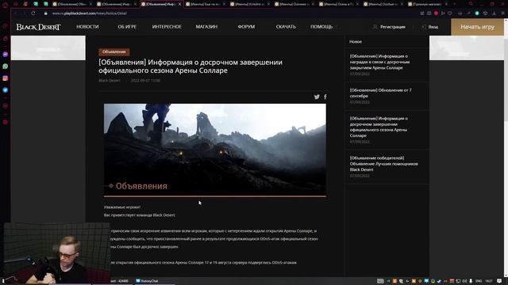Screen dimensions: 508x285
Task: Switch to the first [Обновления] tab
Action: click(x=71, y=4)
